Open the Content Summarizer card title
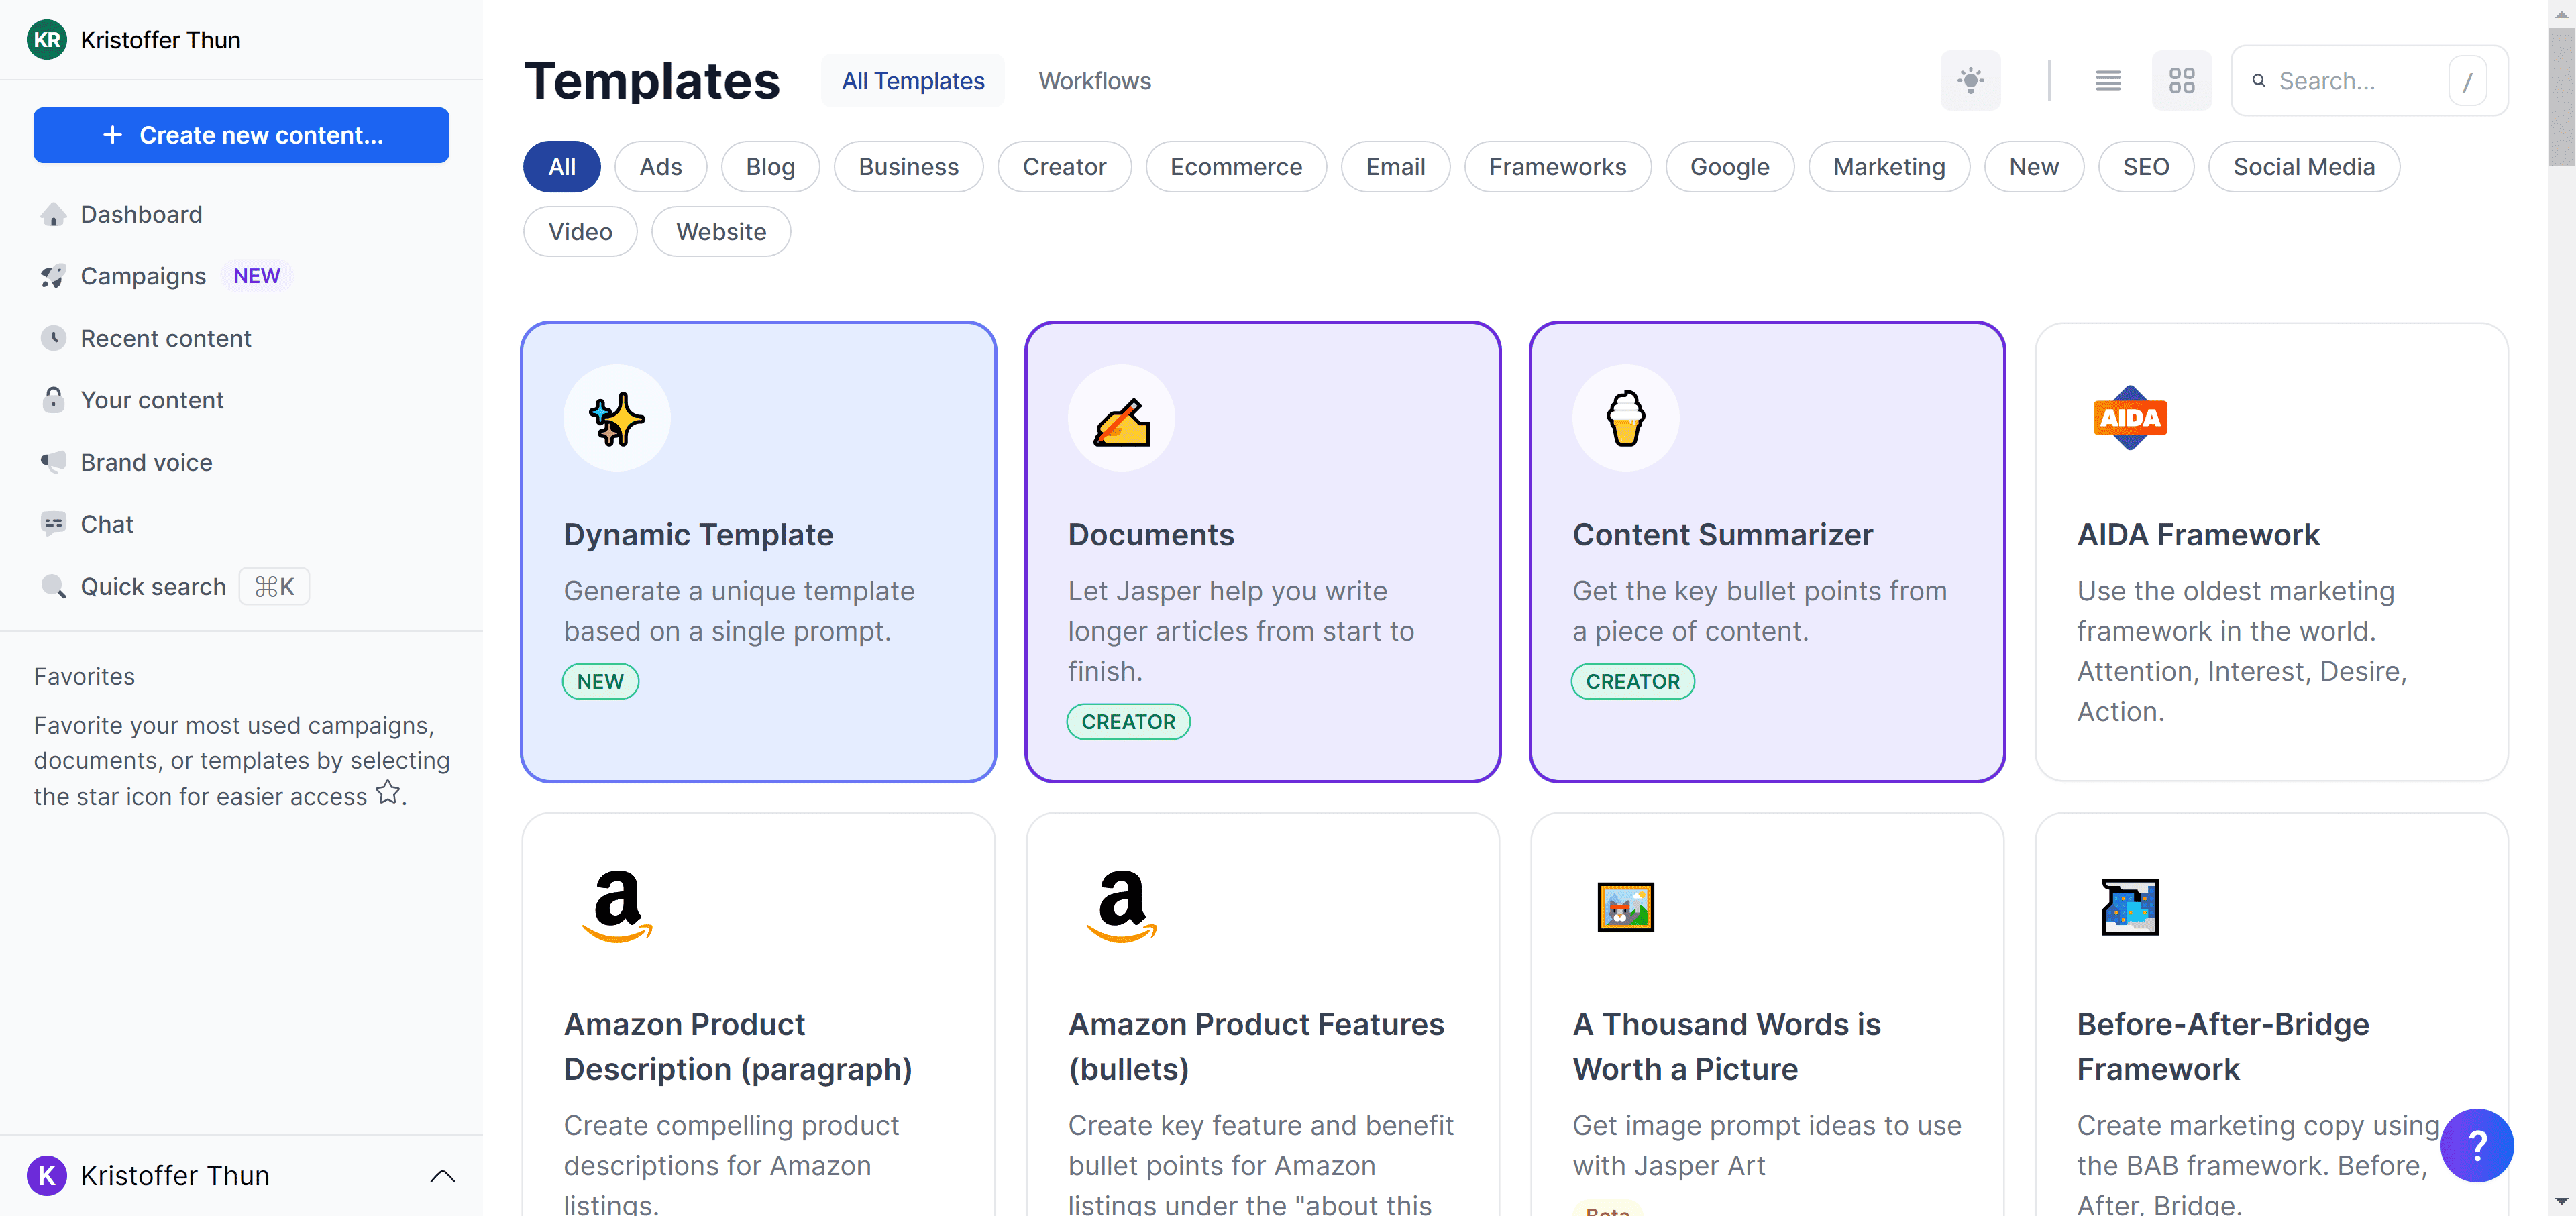The width and height of the screenshot is (2576, 1216). point(1722,534)
